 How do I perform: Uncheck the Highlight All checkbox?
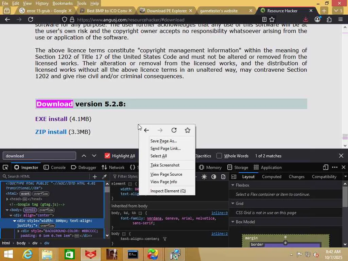coord(107,156)
